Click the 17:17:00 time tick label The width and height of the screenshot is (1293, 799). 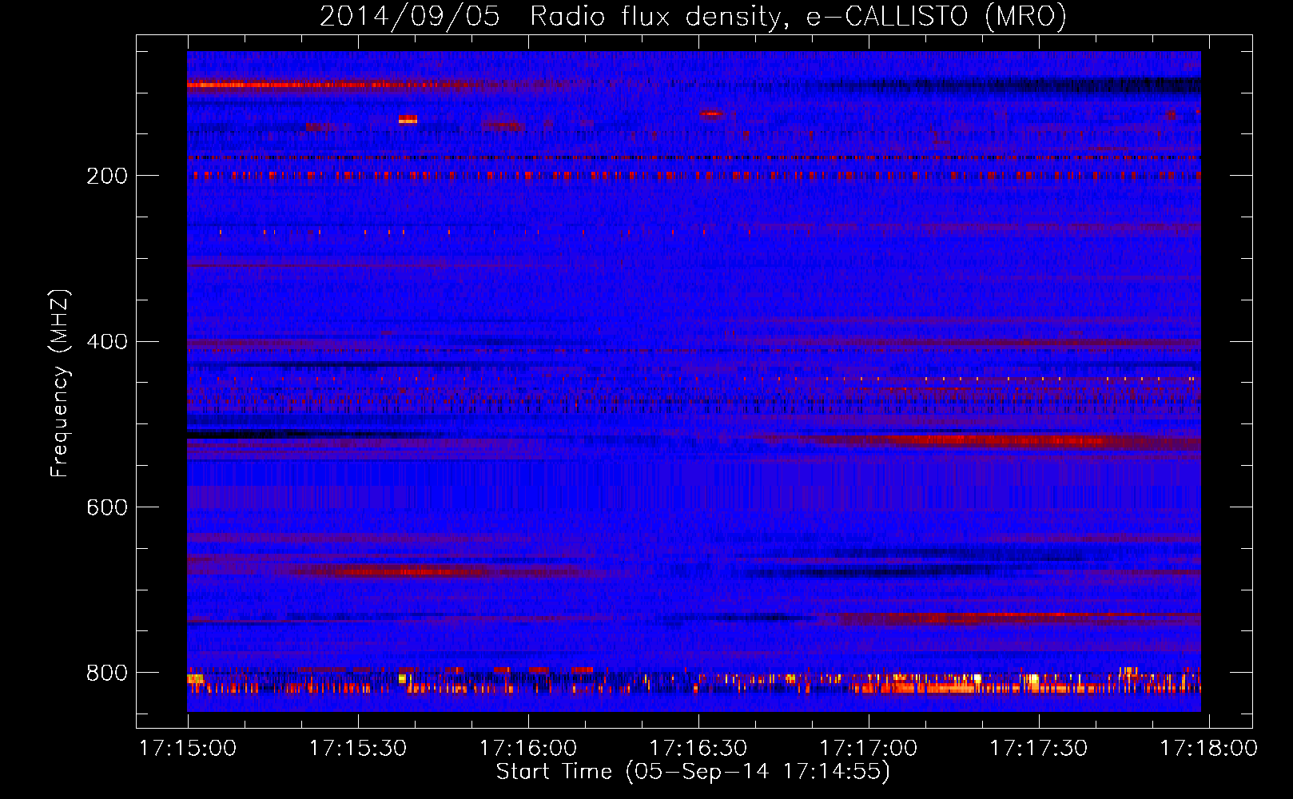pyautogui.click(x=869, y=749)
